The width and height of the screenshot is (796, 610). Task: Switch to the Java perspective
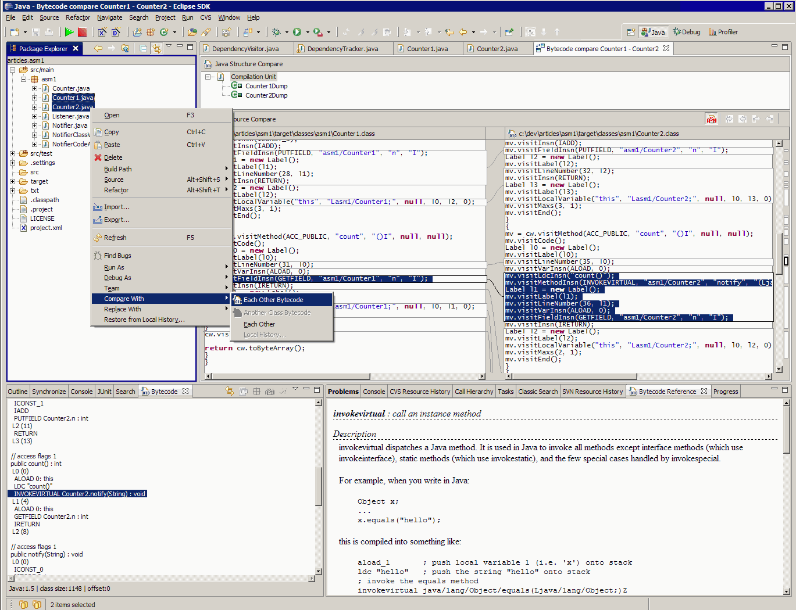tap(653, 32)
